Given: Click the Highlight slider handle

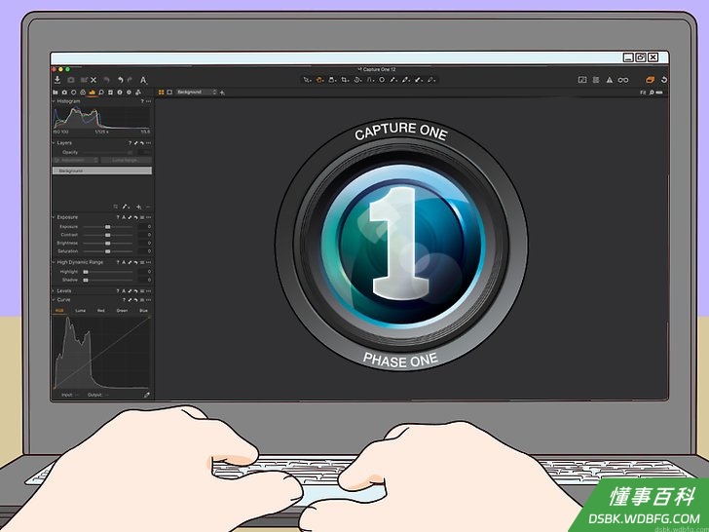Looking at the screenshot, I should [x=86, y=272].
